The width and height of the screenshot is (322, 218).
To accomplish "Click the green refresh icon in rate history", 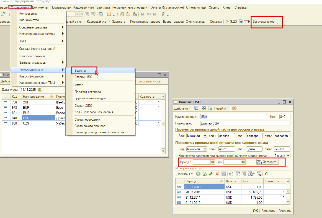I will [x=266, y=174].
